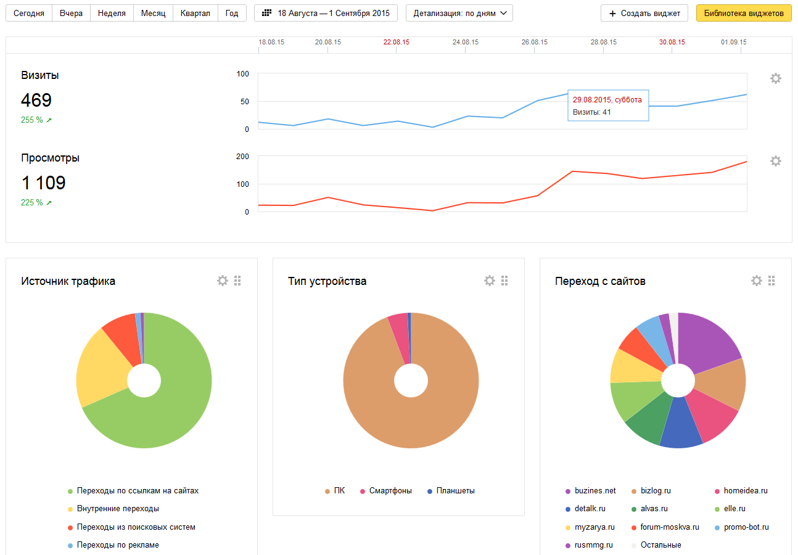Toggle Планшеты legend entry
Screen dimensions: 798x555
tap(455, 491)
